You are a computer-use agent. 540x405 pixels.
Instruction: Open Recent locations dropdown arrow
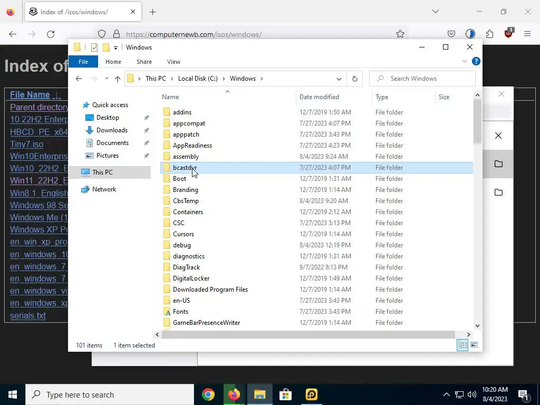coord(107,79)
